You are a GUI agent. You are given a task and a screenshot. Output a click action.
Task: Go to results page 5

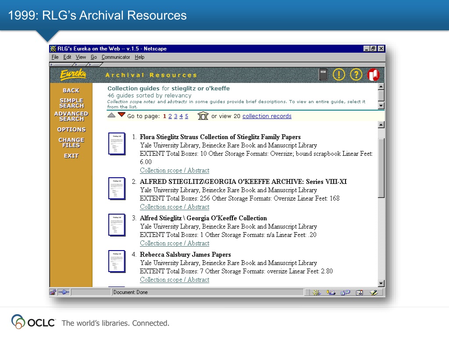point(186,116)
